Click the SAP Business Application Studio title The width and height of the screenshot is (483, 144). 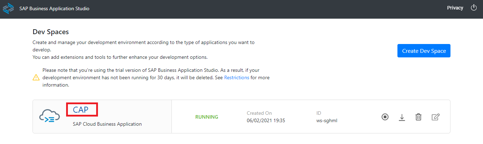tap(54, 8)
